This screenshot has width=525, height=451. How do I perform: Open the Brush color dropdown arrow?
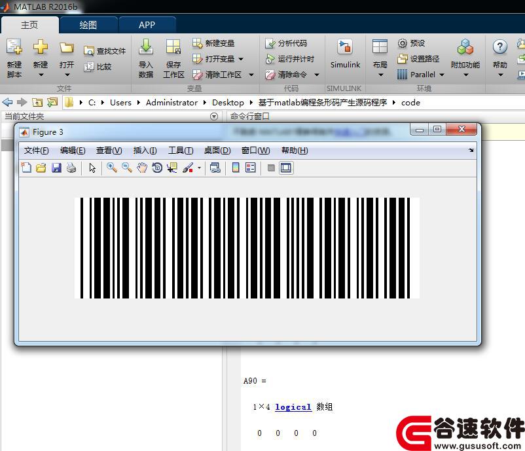tap(199, 168)
